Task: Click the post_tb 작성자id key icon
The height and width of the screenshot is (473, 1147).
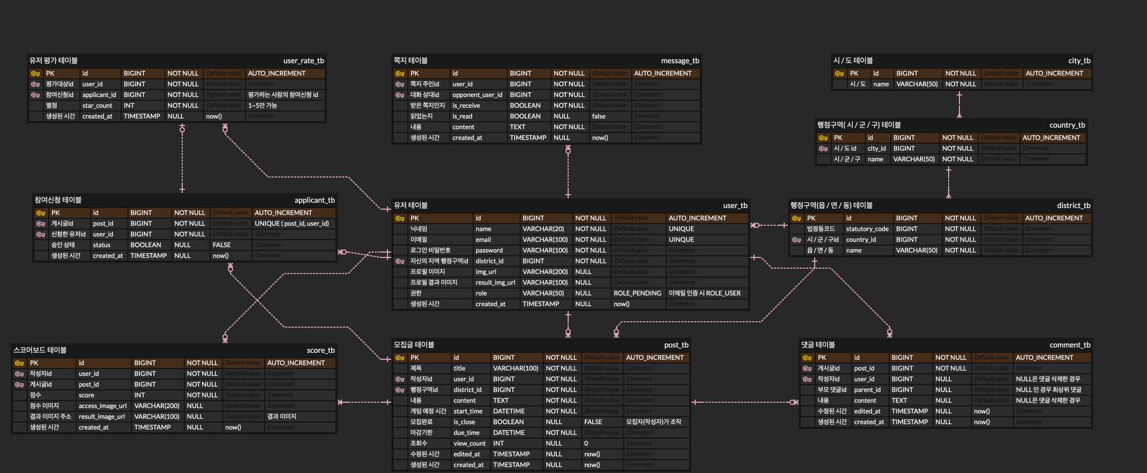Action: pos(400,379)
